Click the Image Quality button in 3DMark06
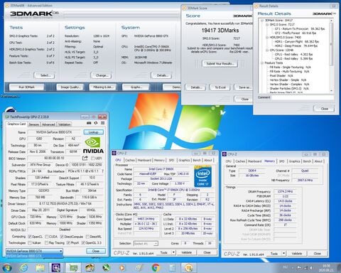Image resolution: width=341 pixels, height=273 pixels. [70, 87]
